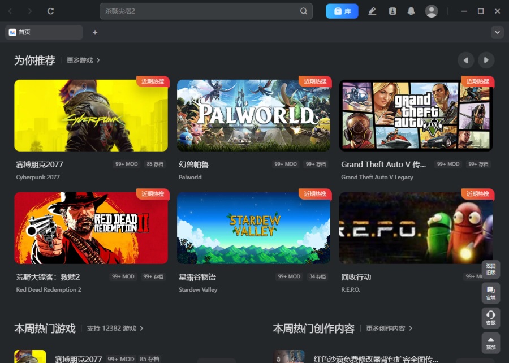
Task: Open the R.E.P.O. cover image
Action: [416, 228]
